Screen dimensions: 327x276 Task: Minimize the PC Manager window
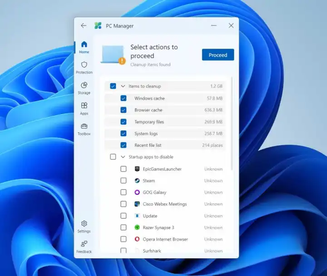(x=214, y=26)
